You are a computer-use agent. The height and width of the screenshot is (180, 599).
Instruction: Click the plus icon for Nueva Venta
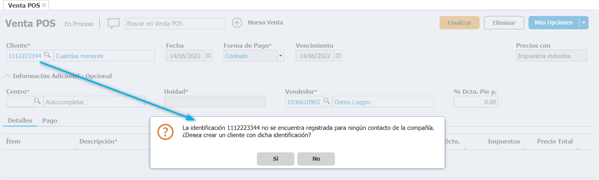point(237,23)
